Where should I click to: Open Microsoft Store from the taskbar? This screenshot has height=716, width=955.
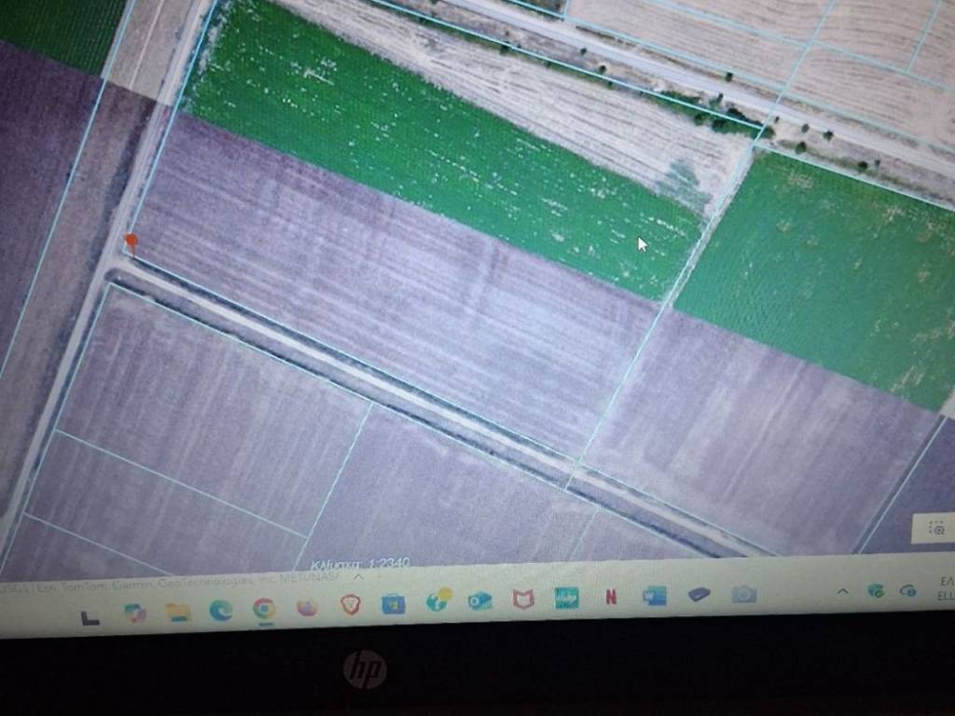[394, 604]
